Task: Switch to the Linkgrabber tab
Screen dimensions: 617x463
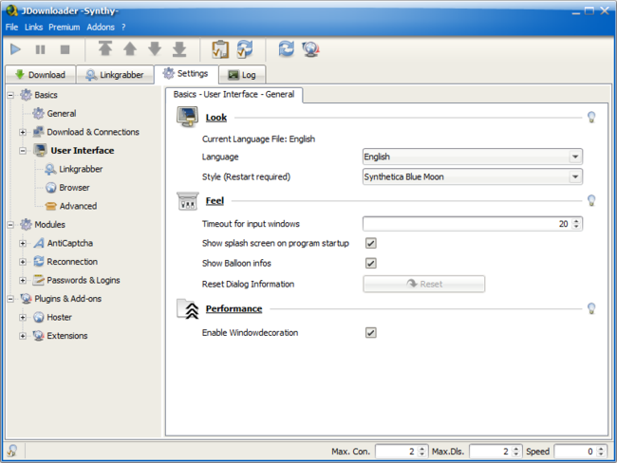Action: point(115,75)
